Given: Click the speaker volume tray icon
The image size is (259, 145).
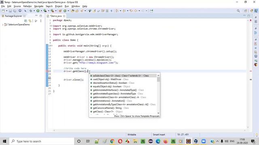Looking at the screenshot, I should click(x=227, y=141).
